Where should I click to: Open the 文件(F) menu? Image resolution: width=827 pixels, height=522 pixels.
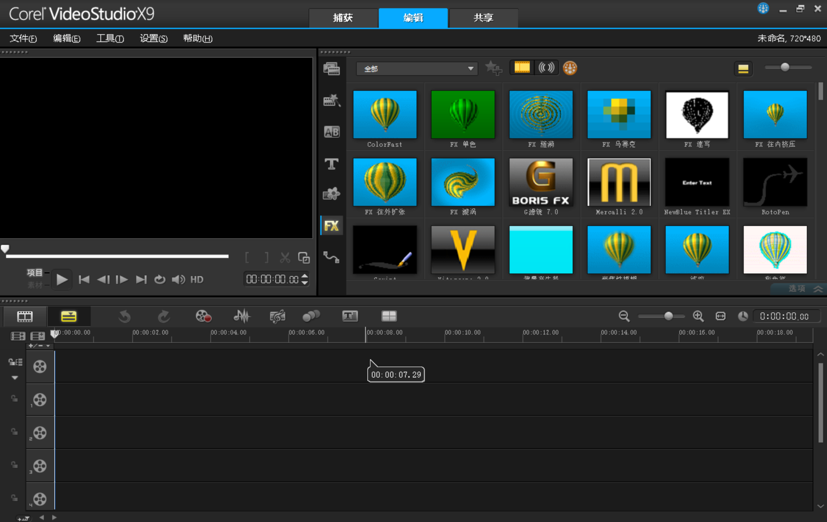23,39
